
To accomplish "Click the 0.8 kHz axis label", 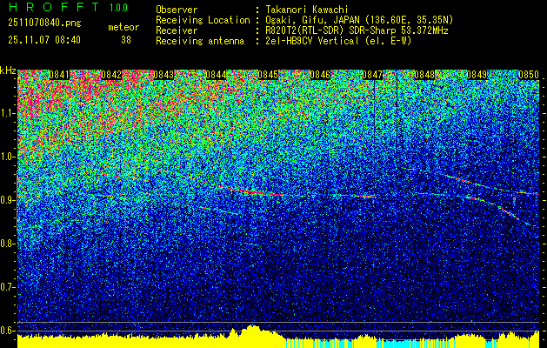I will 7,244.
